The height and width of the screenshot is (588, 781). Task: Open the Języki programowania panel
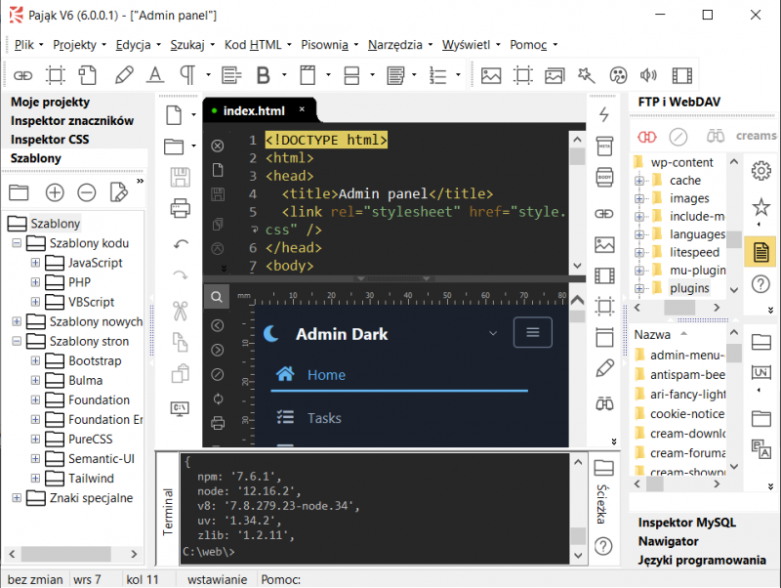coord(702,560)
